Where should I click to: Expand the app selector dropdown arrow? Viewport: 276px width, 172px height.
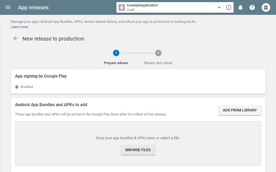pos(219,8)
